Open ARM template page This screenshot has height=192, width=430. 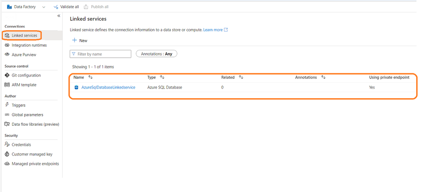(x=24, y=85)
